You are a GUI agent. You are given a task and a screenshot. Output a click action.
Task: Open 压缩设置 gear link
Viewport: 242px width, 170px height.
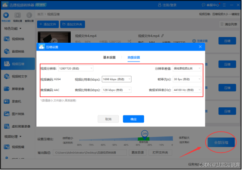200,41
